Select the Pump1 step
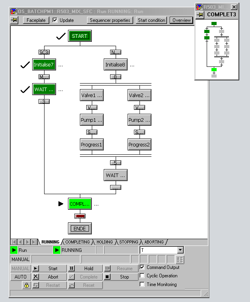The image size is (250, 302). click(x=92, y=120)
